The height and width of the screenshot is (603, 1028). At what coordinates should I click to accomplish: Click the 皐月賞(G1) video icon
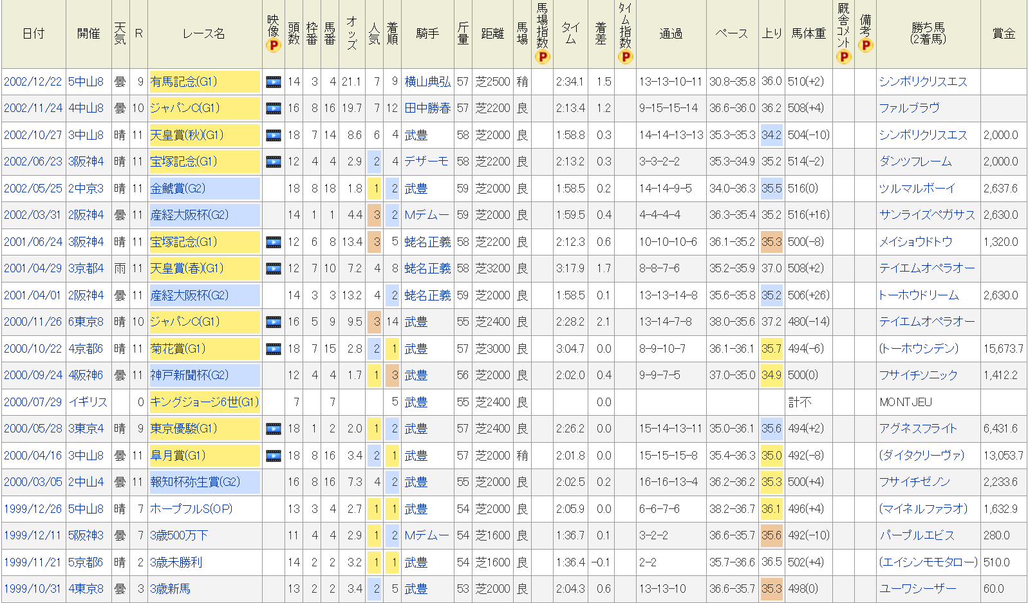pos(273,456)
